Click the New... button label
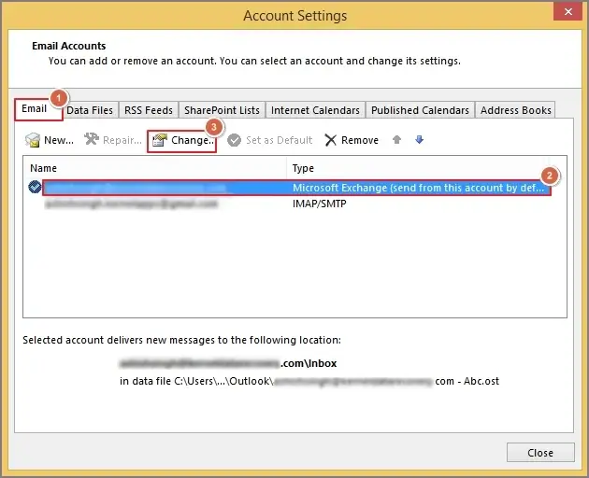The width and height of the screenshot is (589, 478). [59, 140]
